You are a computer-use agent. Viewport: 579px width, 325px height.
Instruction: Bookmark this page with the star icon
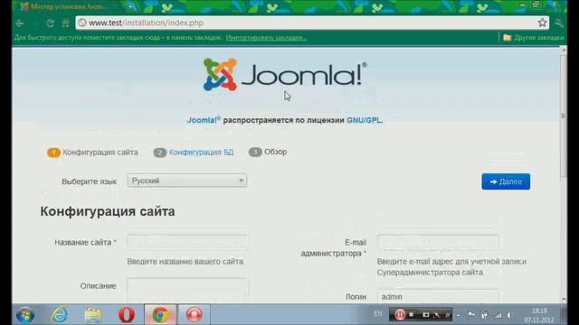pyautogui.click(x=542, y=23)
